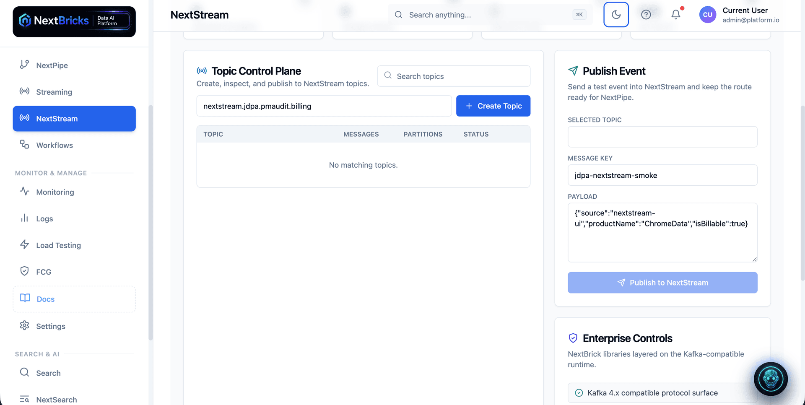This screenshot has width=805, height=405.
Task: Click the STATUS column header
Action: point(476,134)
